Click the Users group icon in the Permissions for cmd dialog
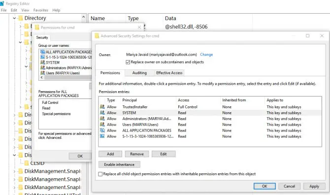The height and width of the screenshot is (195, 330). coord(43,73)
